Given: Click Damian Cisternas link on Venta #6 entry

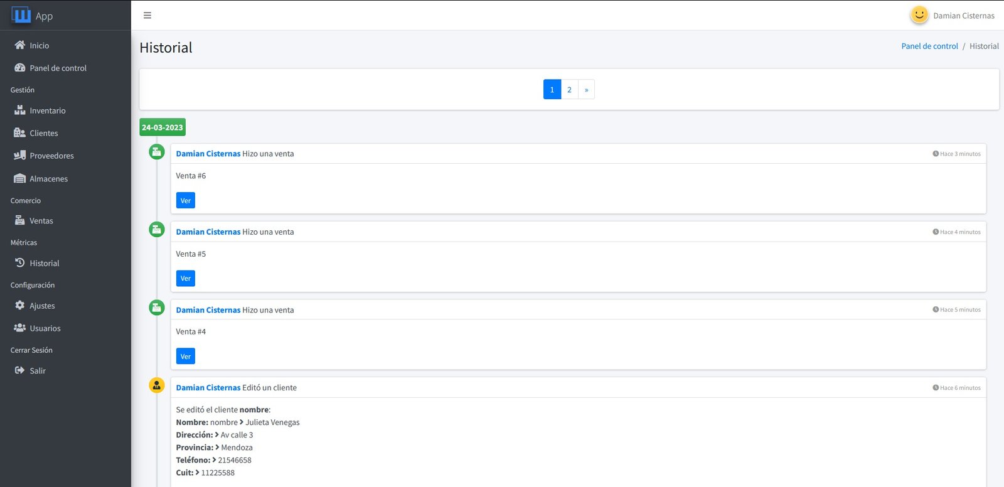Looking at the screenshot, I should pyautogui.click(x=208, y=154).
